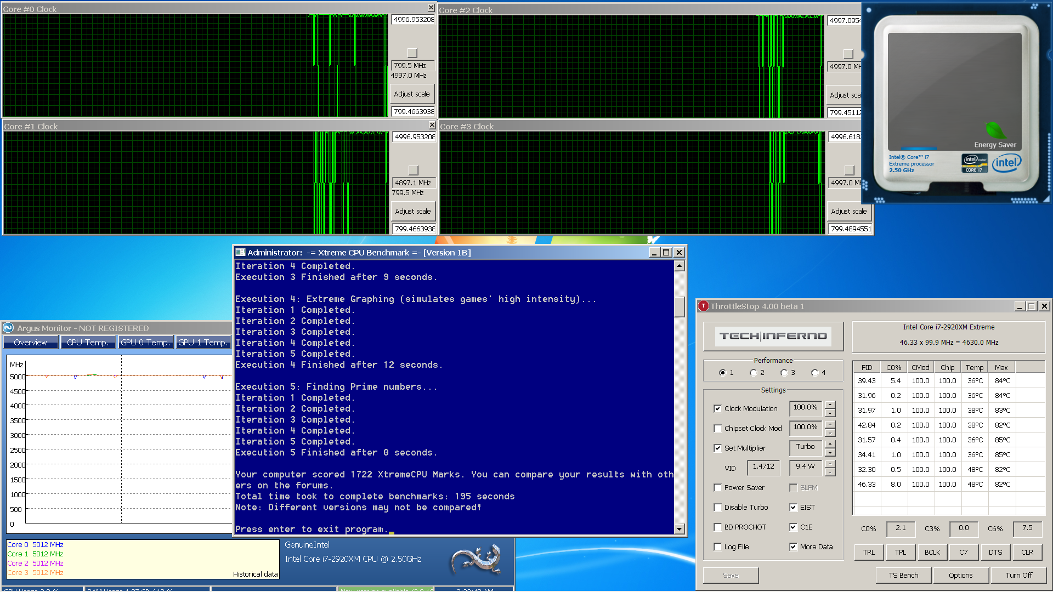Click the Energy Saver leaf on Intel gadget

click(995, 130)
